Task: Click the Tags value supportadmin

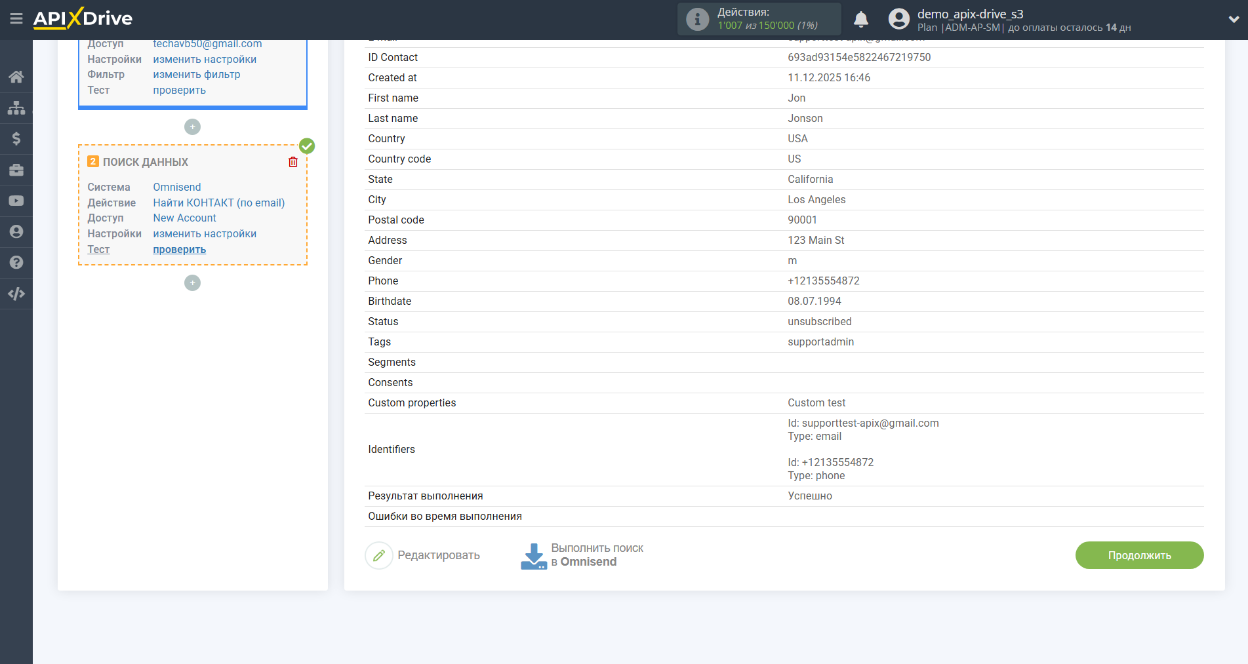Action: pos(821,342)
